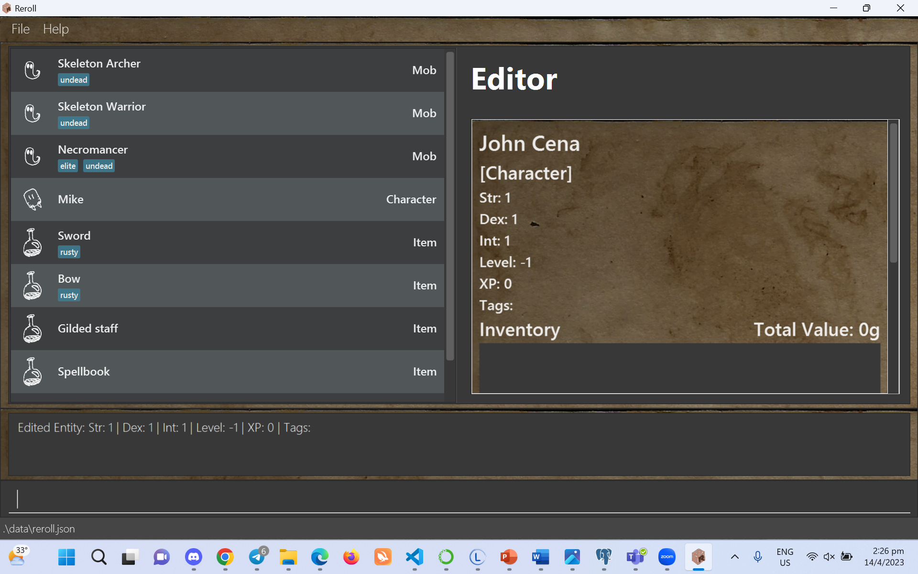Image resolution: width=918 pixels, height=574 pixels.
Task: Click the Bow item flask icon
Action: 33,286
